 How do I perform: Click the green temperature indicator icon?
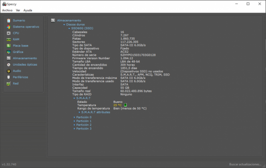coord(125,105)
